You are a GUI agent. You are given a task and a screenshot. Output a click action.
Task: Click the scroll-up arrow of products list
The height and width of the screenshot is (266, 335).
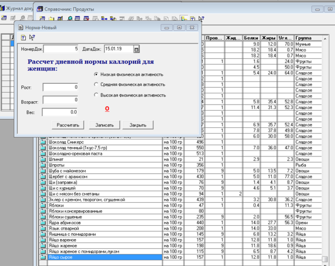(325, 39)
